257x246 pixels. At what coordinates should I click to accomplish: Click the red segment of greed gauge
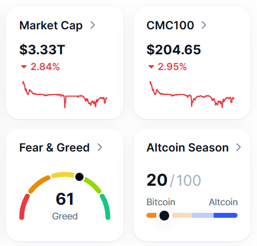[24, 207]
